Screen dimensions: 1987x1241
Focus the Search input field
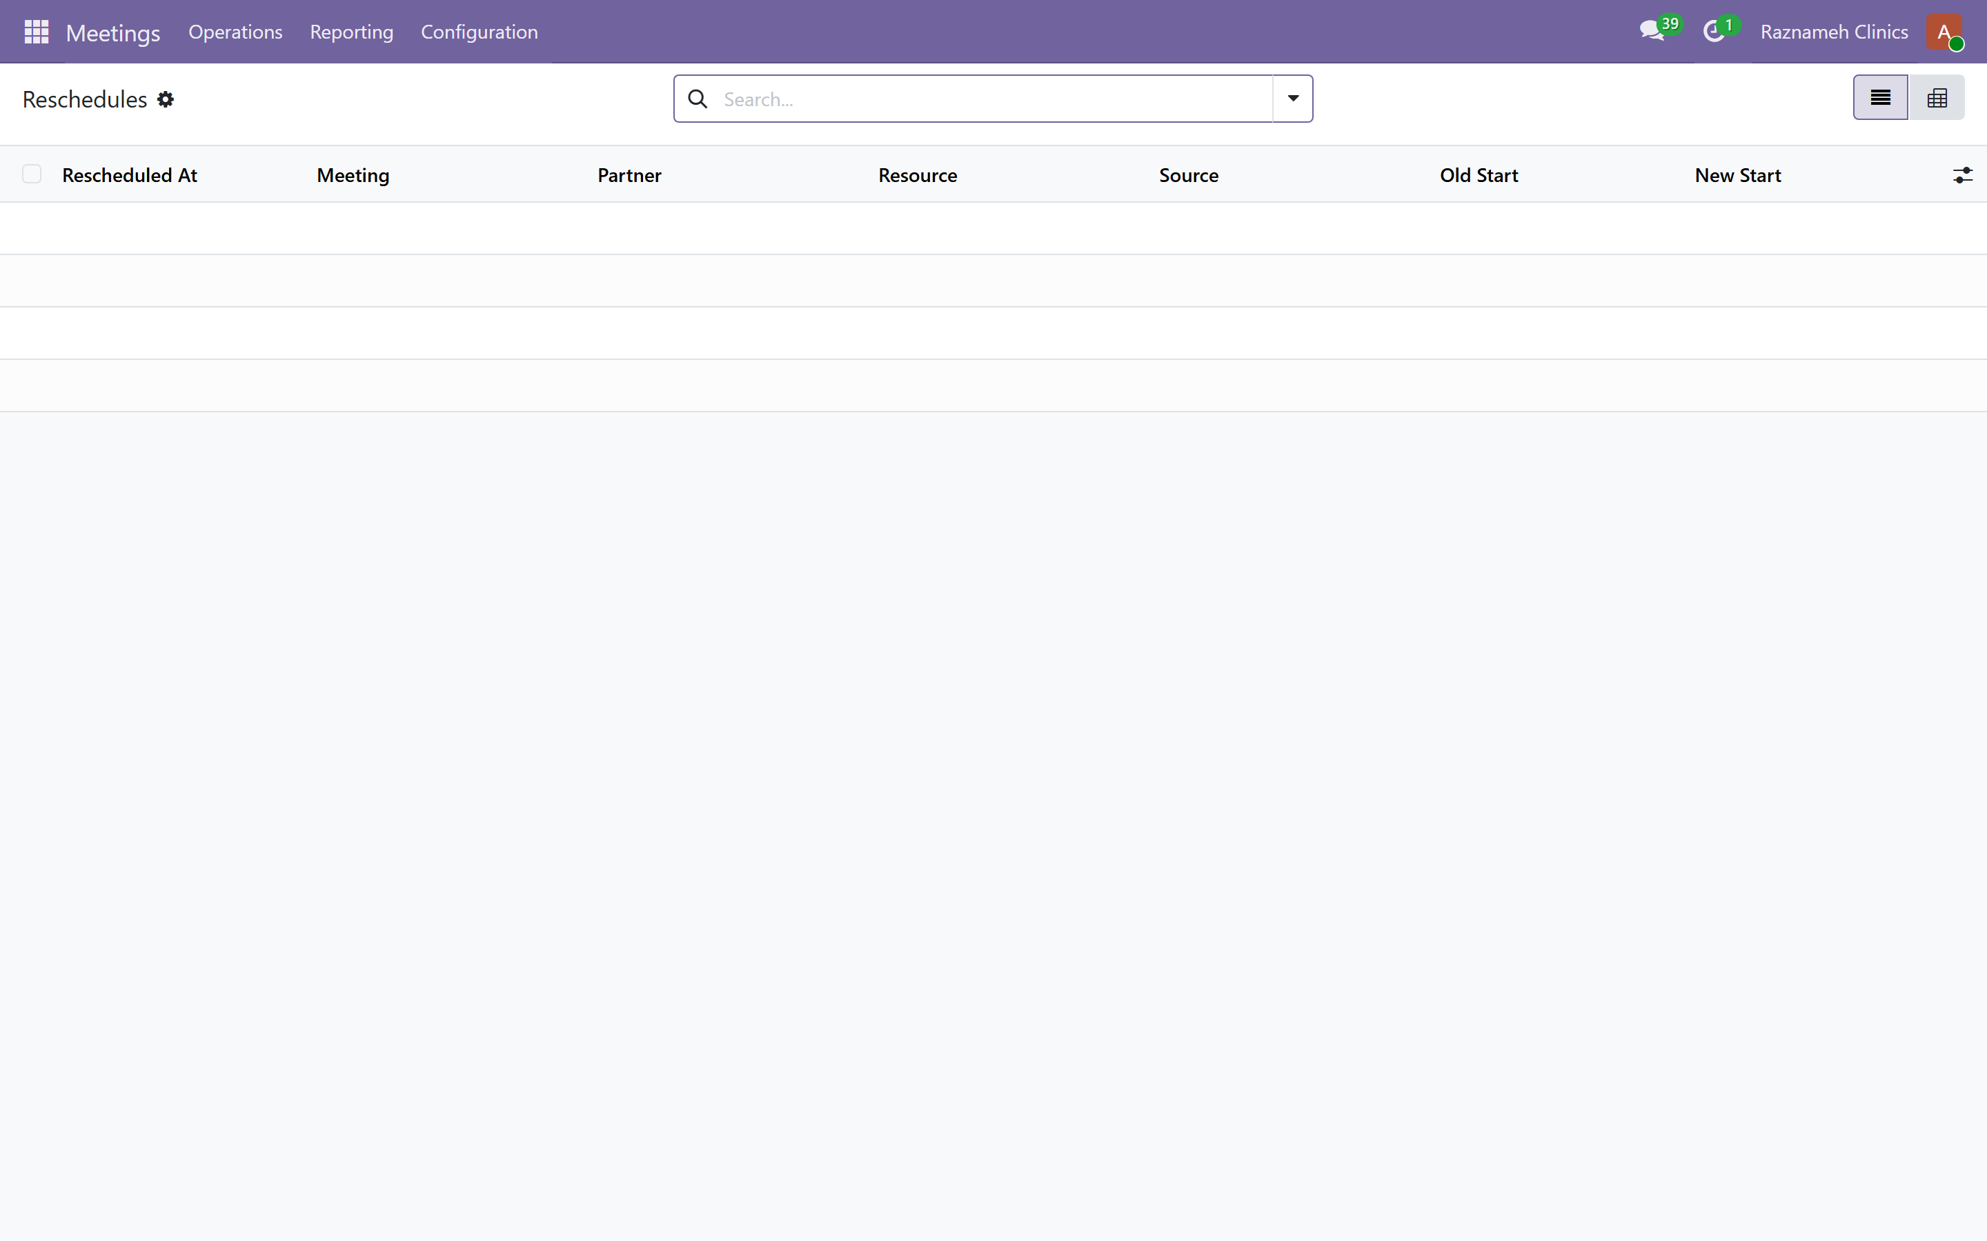(x=994, y=99)
